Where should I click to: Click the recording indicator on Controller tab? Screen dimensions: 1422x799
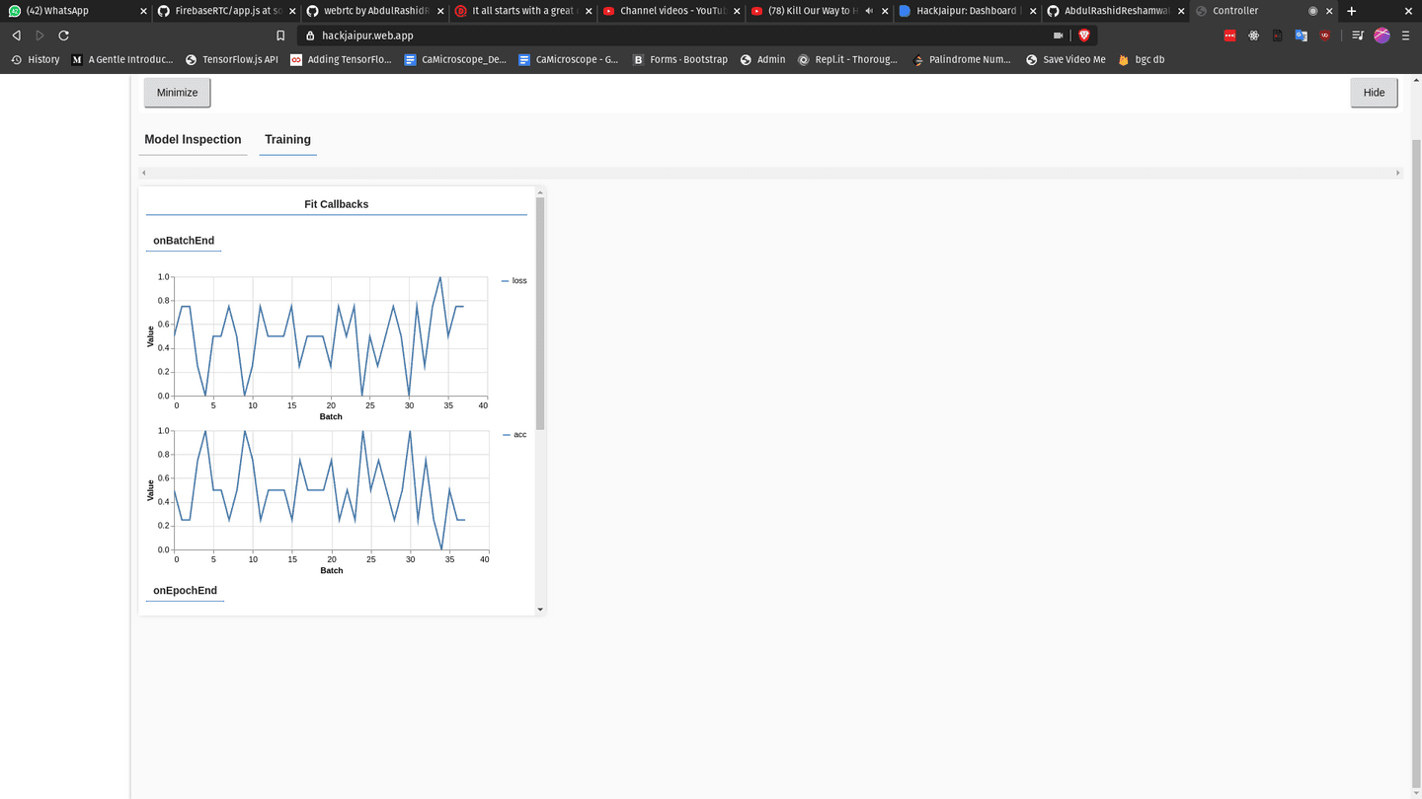[x=1312, y=11]
